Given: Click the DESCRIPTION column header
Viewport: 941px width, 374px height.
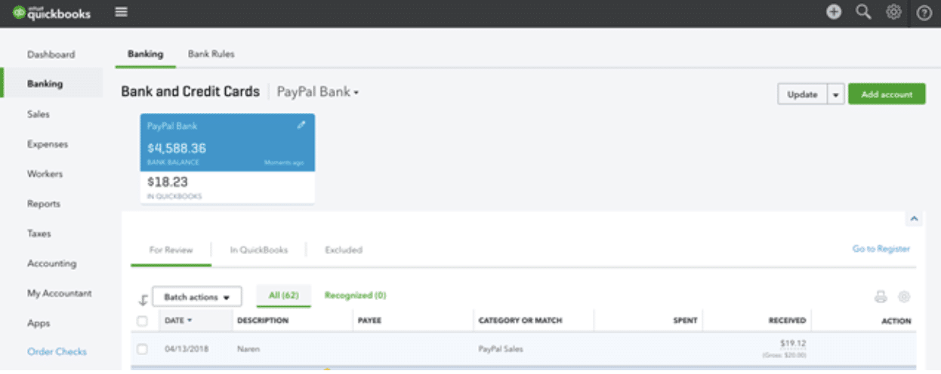Looking at the screenshot, I should 263,320.
